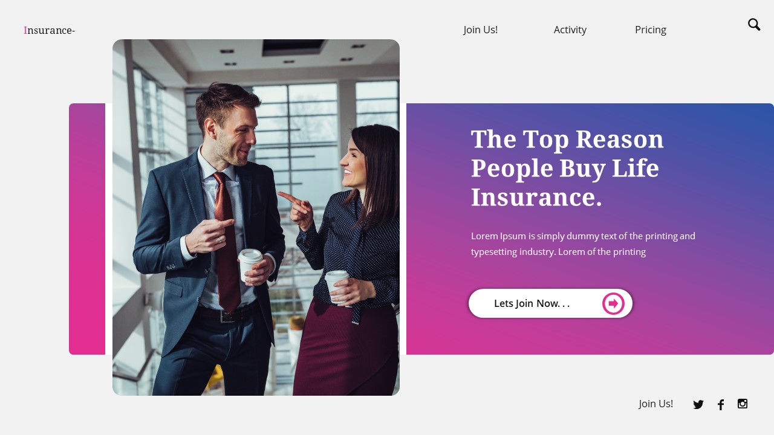Click the Join Us! footer link

pyautogui.click(x=656, y=404)
